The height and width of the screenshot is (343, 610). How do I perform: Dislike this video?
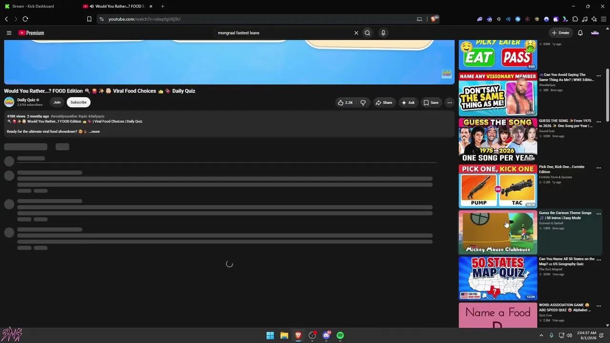tap(363, 102)
